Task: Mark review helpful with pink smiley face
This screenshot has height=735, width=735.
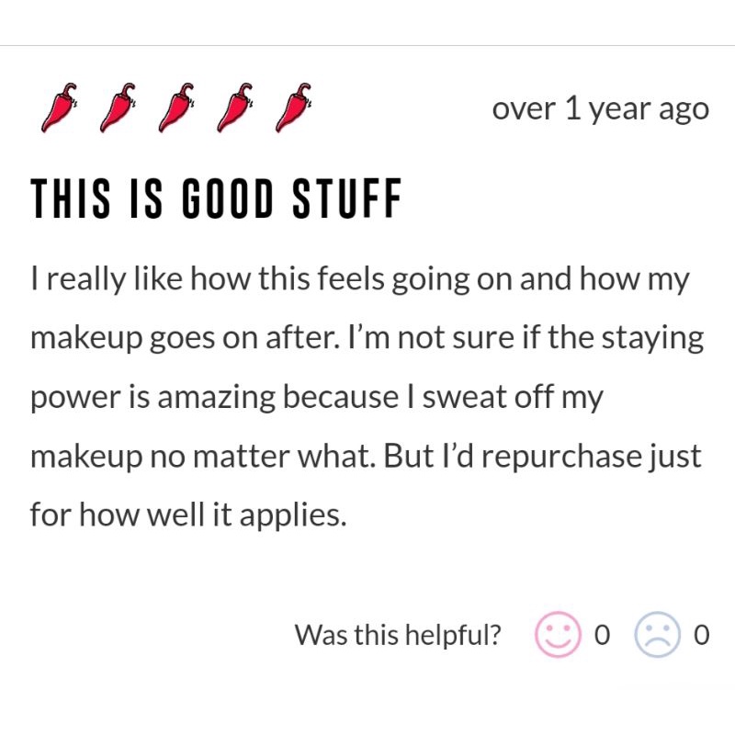Action: coord(558,634)
